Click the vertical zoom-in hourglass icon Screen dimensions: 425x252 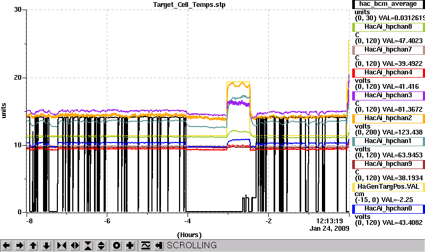88,246
